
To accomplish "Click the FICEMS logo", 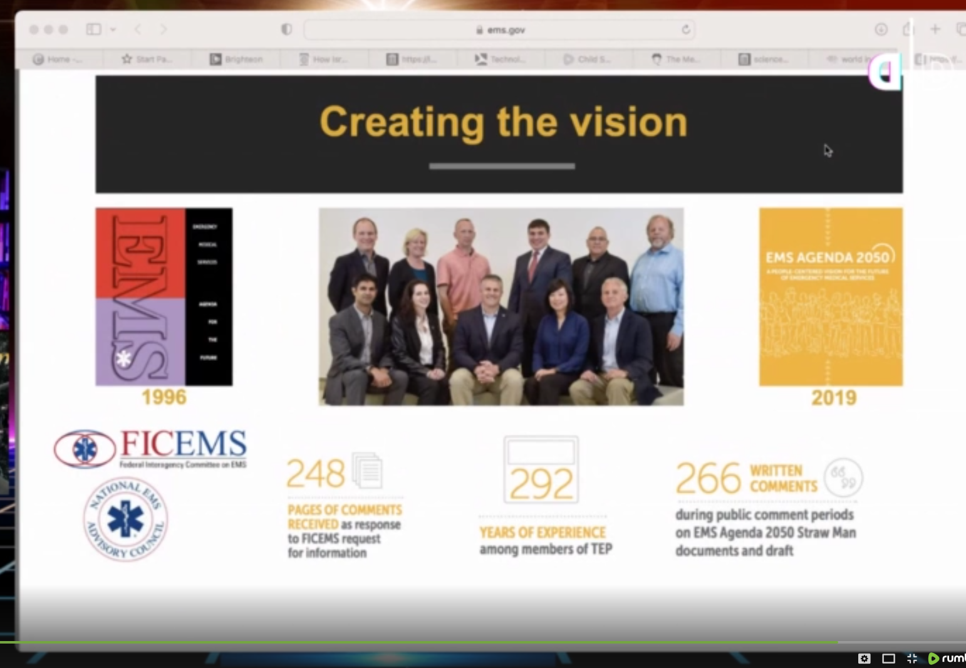I will [150, 449].
